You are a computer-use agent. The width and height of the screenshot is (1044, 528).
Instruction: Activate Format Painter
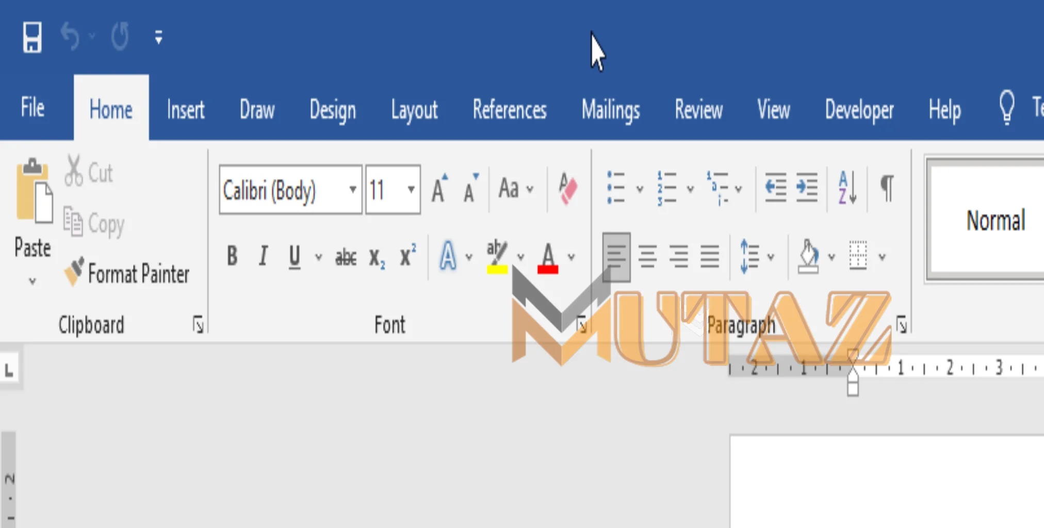point(127,272)
